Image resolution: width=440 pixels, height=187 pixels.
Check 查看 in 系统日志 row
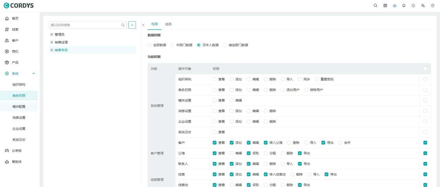pos(214,132)
